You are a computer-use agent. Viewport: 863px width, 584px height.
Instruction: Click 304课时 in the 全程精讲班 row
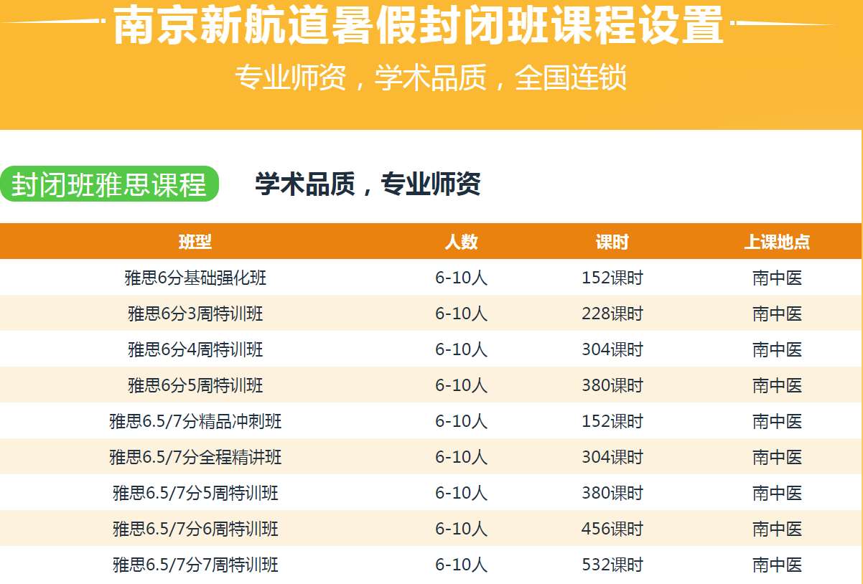[612, 457]
